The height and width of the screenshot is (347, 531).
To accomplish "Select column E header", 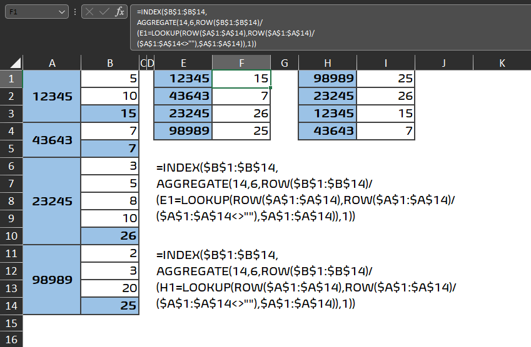I will [x=183, y=63].
